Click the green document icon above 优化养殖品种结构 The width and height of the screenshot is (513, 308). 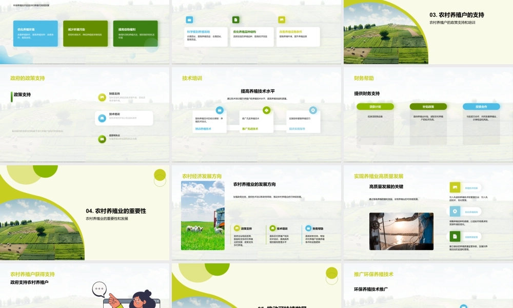[x=235, y=20]
